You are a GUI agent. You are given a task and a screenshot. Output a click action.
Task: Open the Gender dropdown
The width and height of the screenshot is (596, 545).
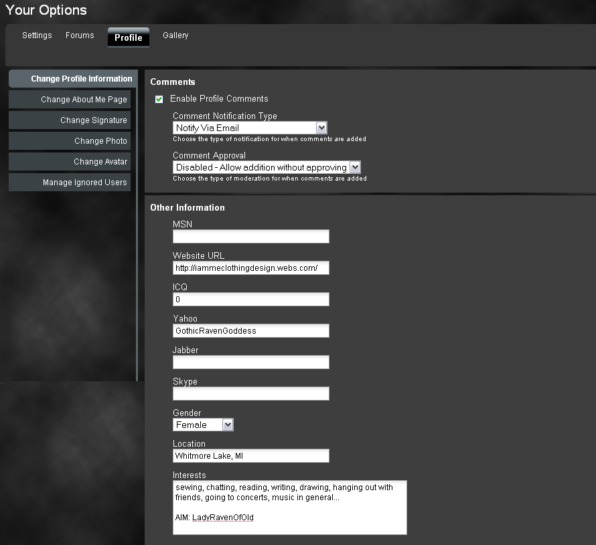click(203, 425)
